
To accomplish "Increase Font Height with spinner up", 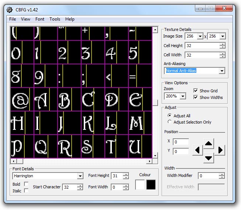I will pos(126,174).
